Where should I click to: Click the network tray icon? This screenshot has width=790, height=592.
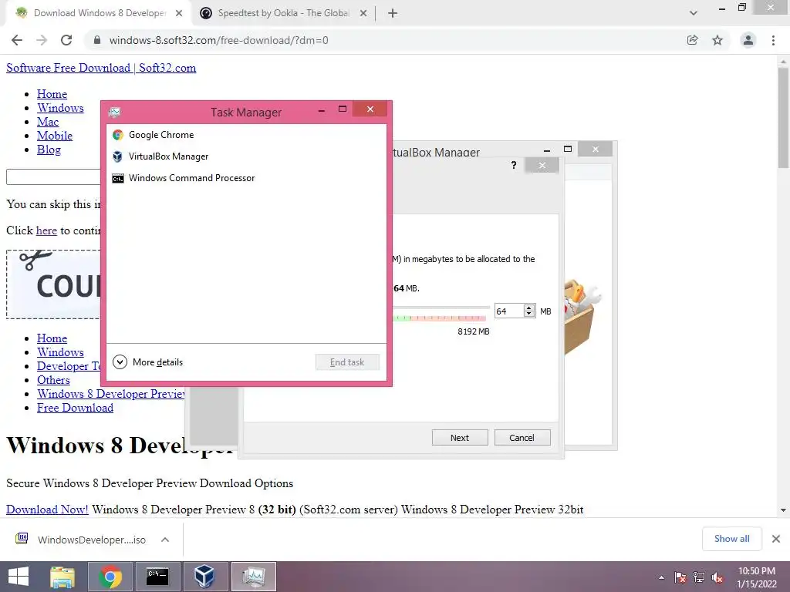coord(699,577)
